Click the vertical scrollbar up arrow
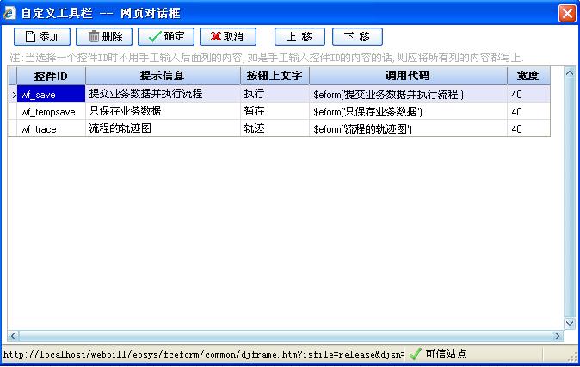580x367 pixels. (570, 72)
